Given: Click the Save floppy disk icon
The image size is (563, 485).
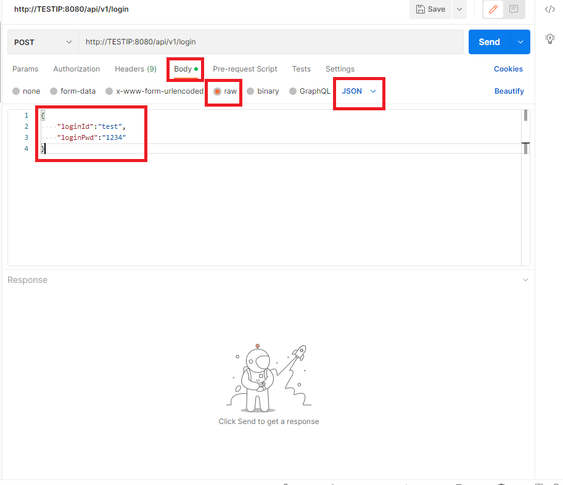Looking at the screenshot, I should [420, 9].
